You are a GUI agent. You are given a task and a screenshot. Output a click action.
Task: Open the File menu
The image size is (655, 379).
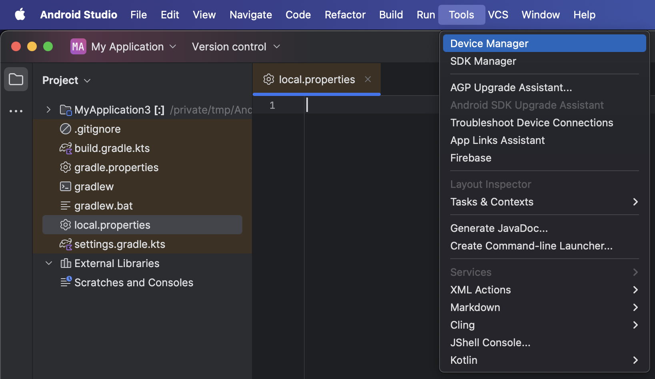[139, 15]
